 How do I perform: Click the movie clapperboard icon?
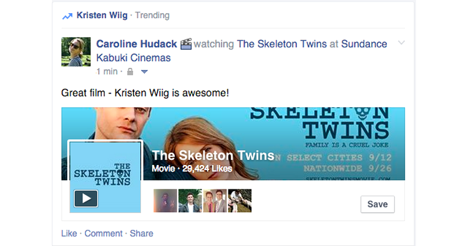[x=186, y=44]
